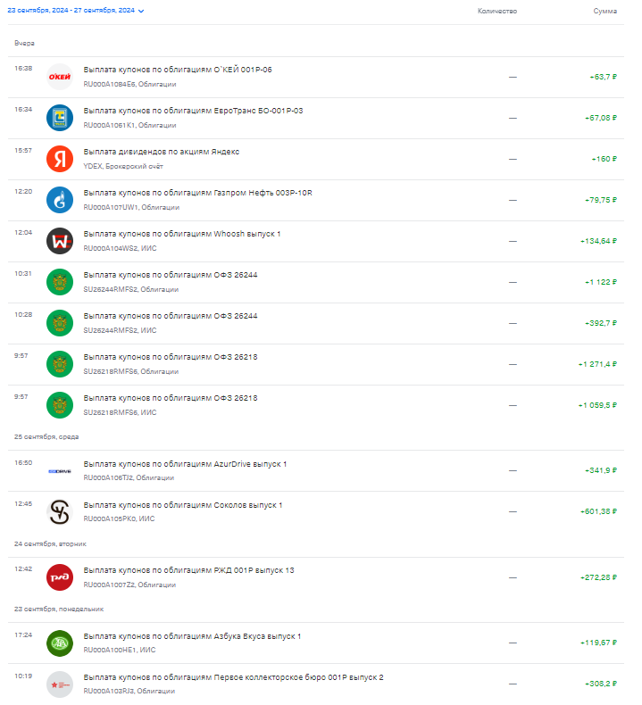Click the Количество column header
642x705 pixels.
point(497,11)
